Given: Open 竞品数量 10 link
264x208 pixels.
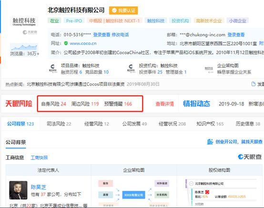Looking at the screenshot, I should (97, 72).
